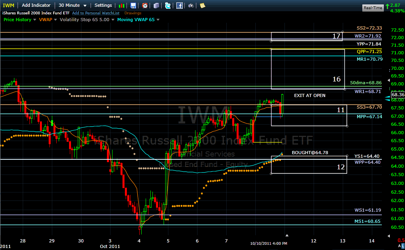Click the 10/10/2011 4:00 PM time label
The image size is (405, 250).
(x=269, y=243)
